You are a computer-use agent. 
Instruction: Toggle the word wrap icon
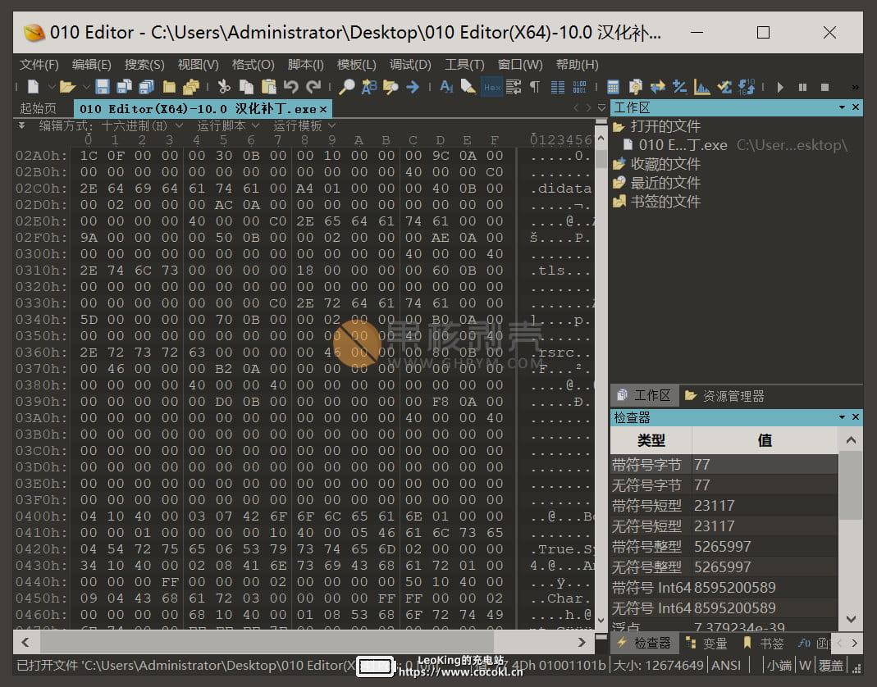(x=514, y=87)
